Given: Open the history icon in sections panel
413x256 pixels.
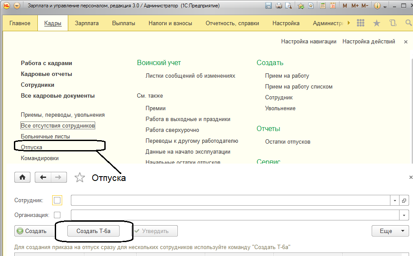Looking at the screenshot, I should 393,23.
